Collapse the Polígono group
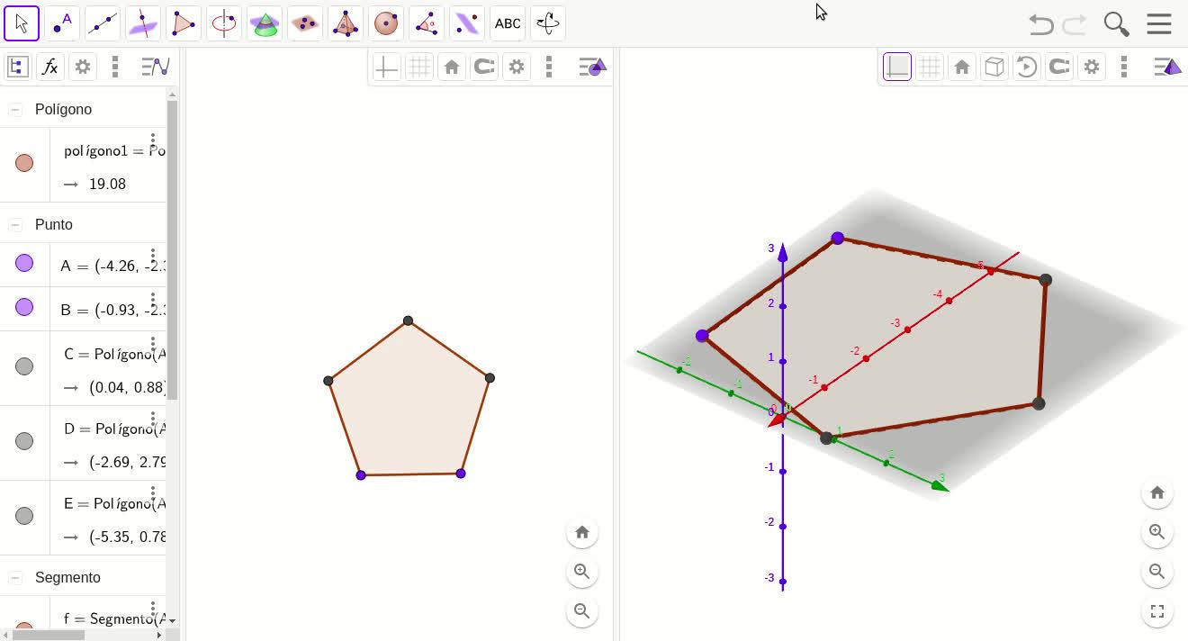 [15, 109]
